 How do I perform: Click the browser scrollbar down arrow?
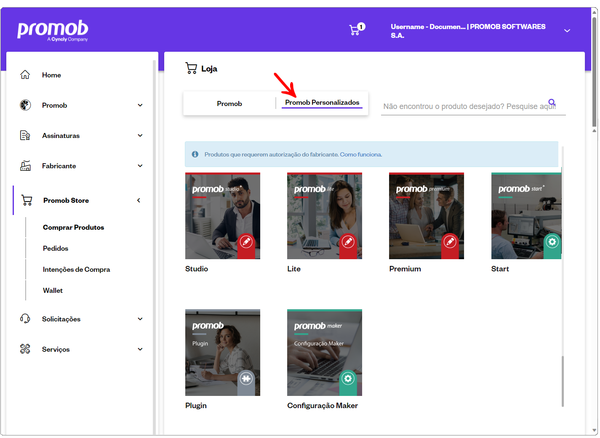tap(595, 430)
